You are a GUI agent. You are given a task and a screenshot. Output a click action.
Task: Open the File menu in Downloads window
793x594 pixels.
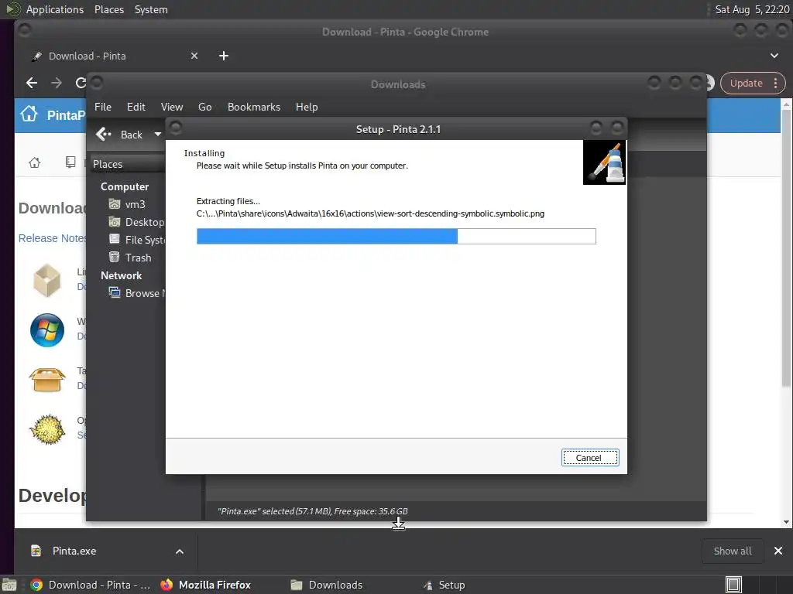pos(103,107)
